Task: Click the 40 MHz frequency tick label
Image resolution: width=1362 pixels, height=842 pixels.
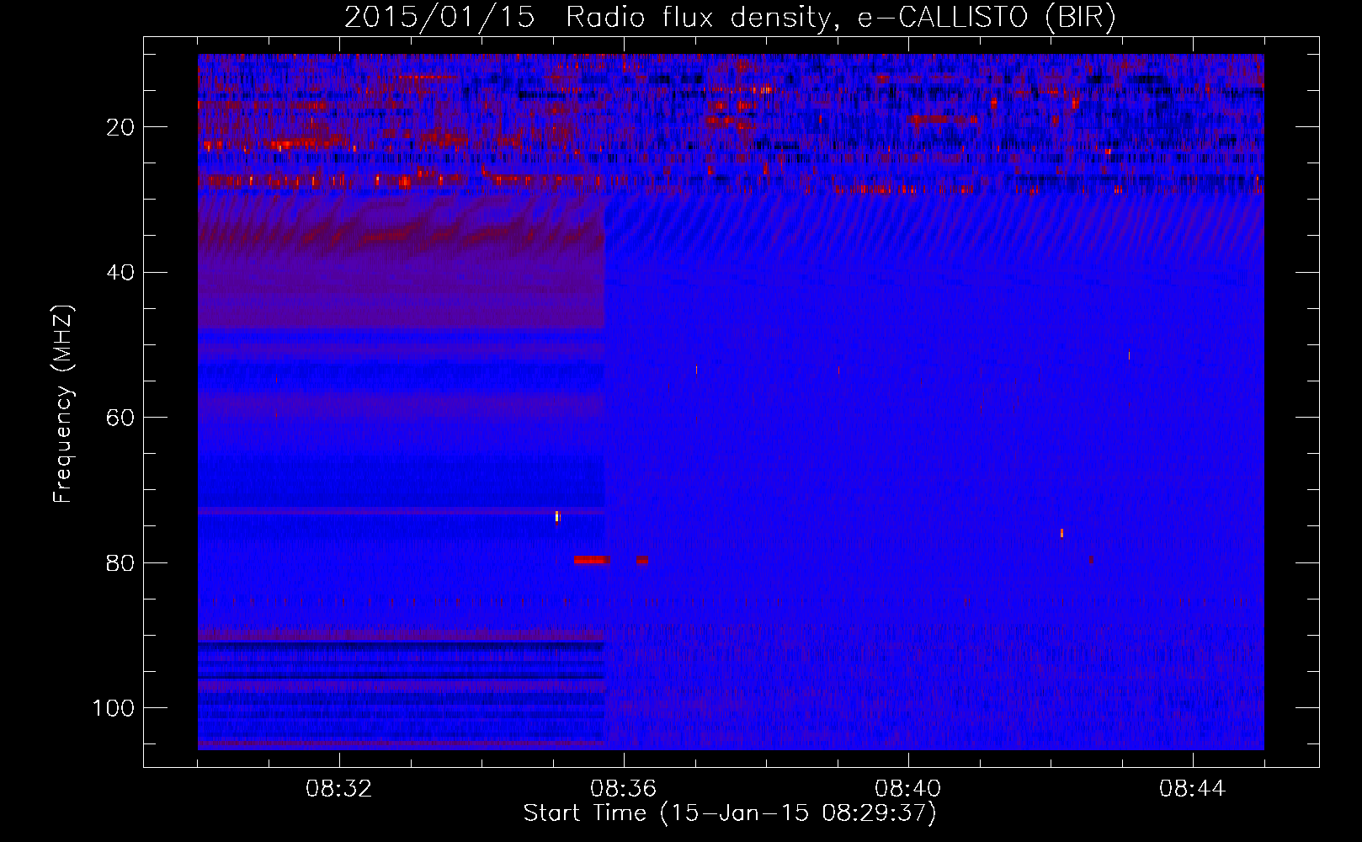Action: coord(121,273)
